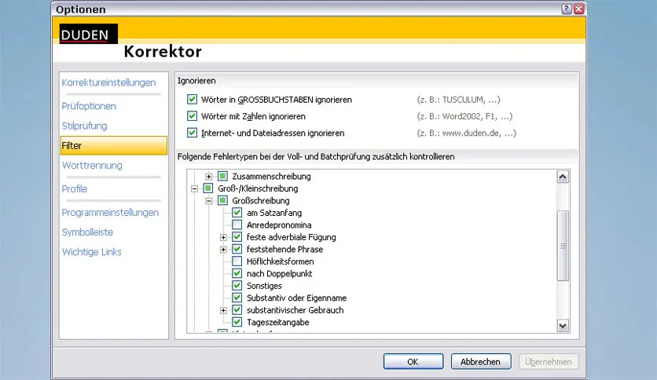657x380 pixels.
Task: Uncheck nach Doppelpunkt checkbox
Action: pos(237,273)
